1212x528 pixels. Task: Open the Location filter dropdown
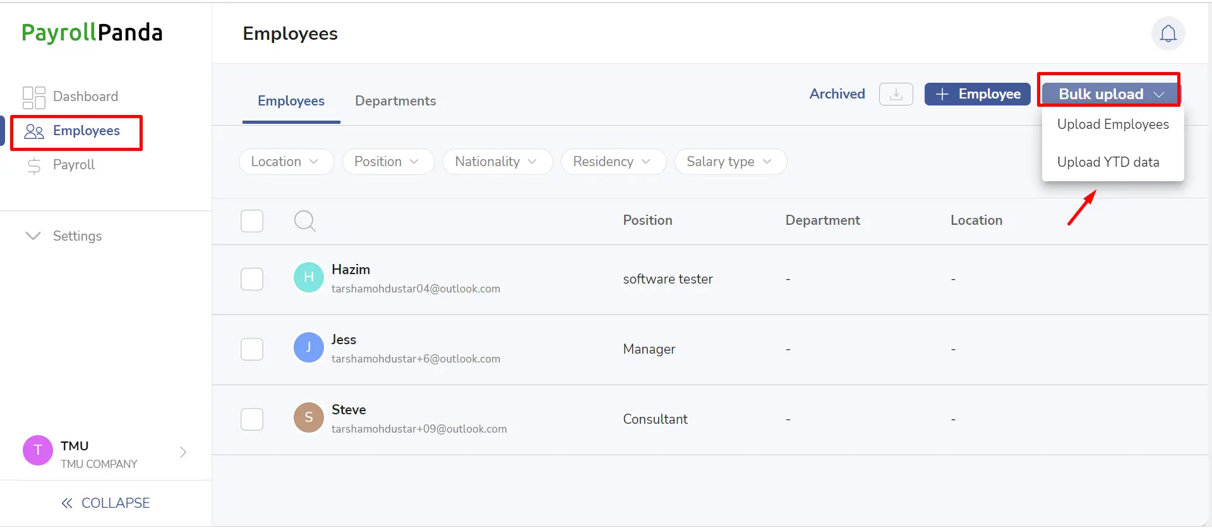coord(286,162)
